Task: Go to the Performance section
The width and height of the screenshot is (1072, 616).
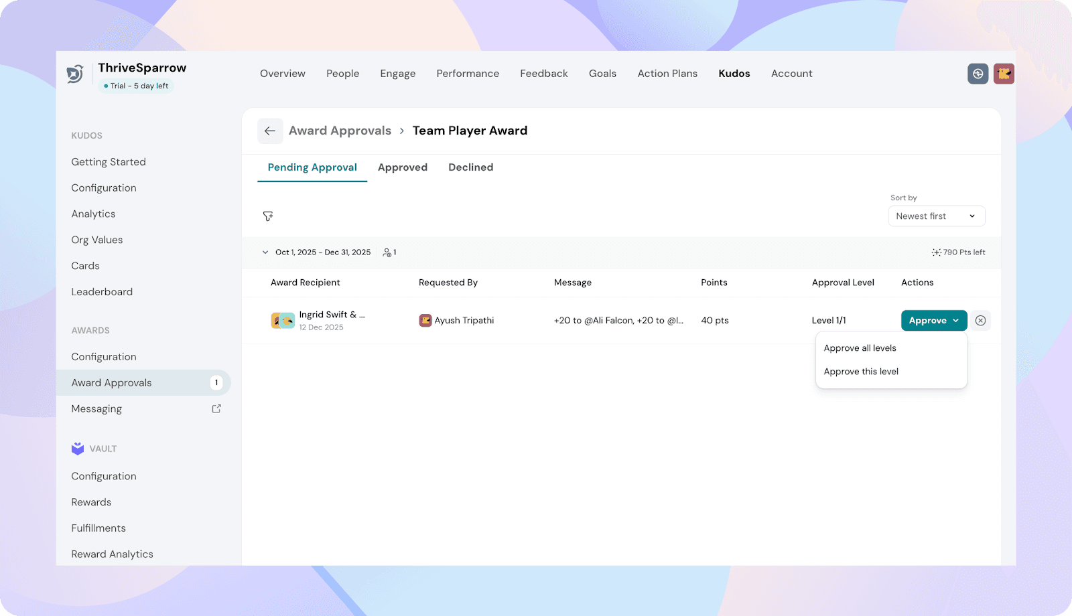Action: (x=468, y=74)
